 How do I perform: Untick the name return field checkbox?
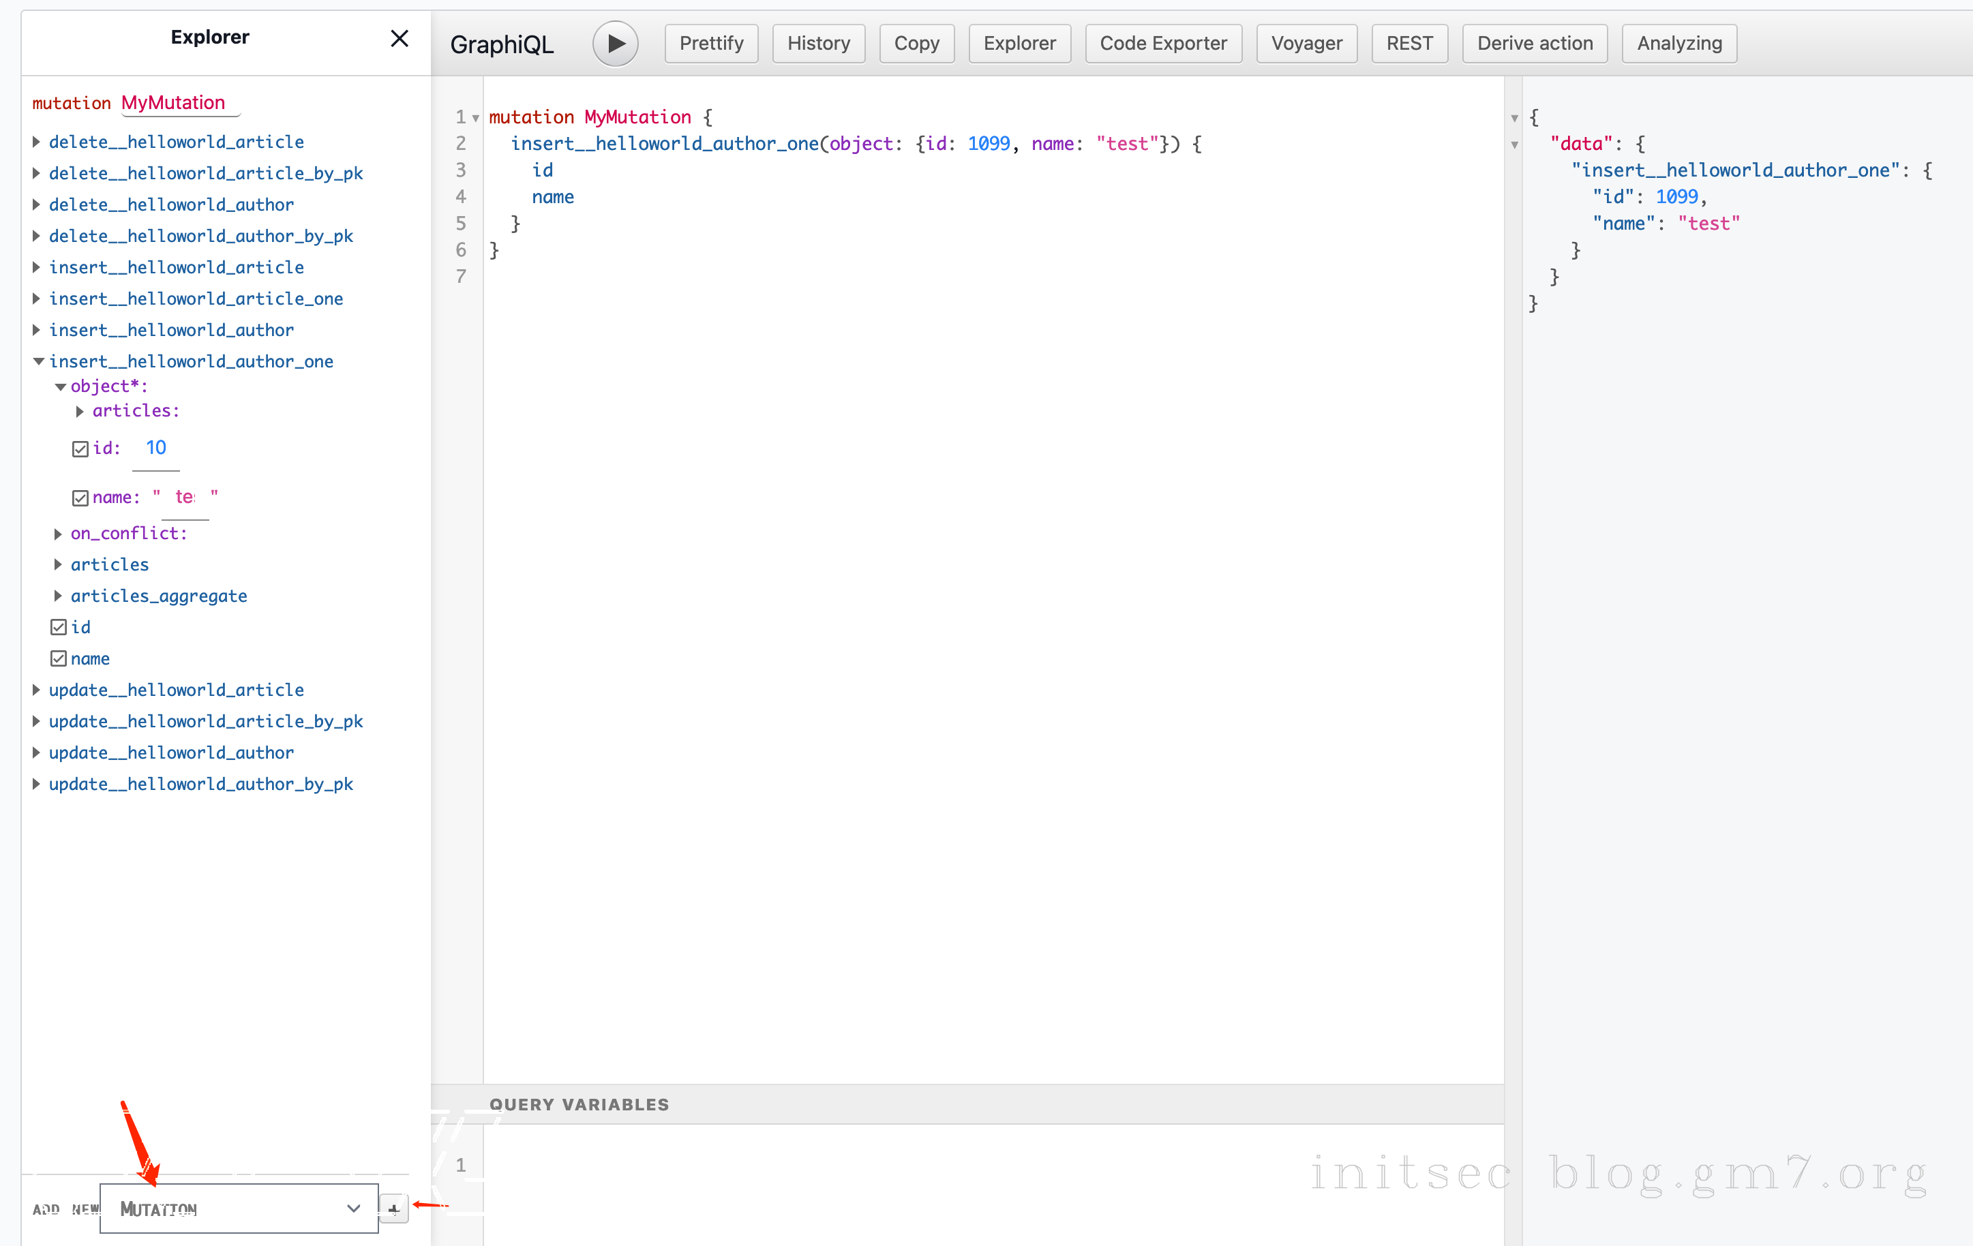click(x=58, y=658)
